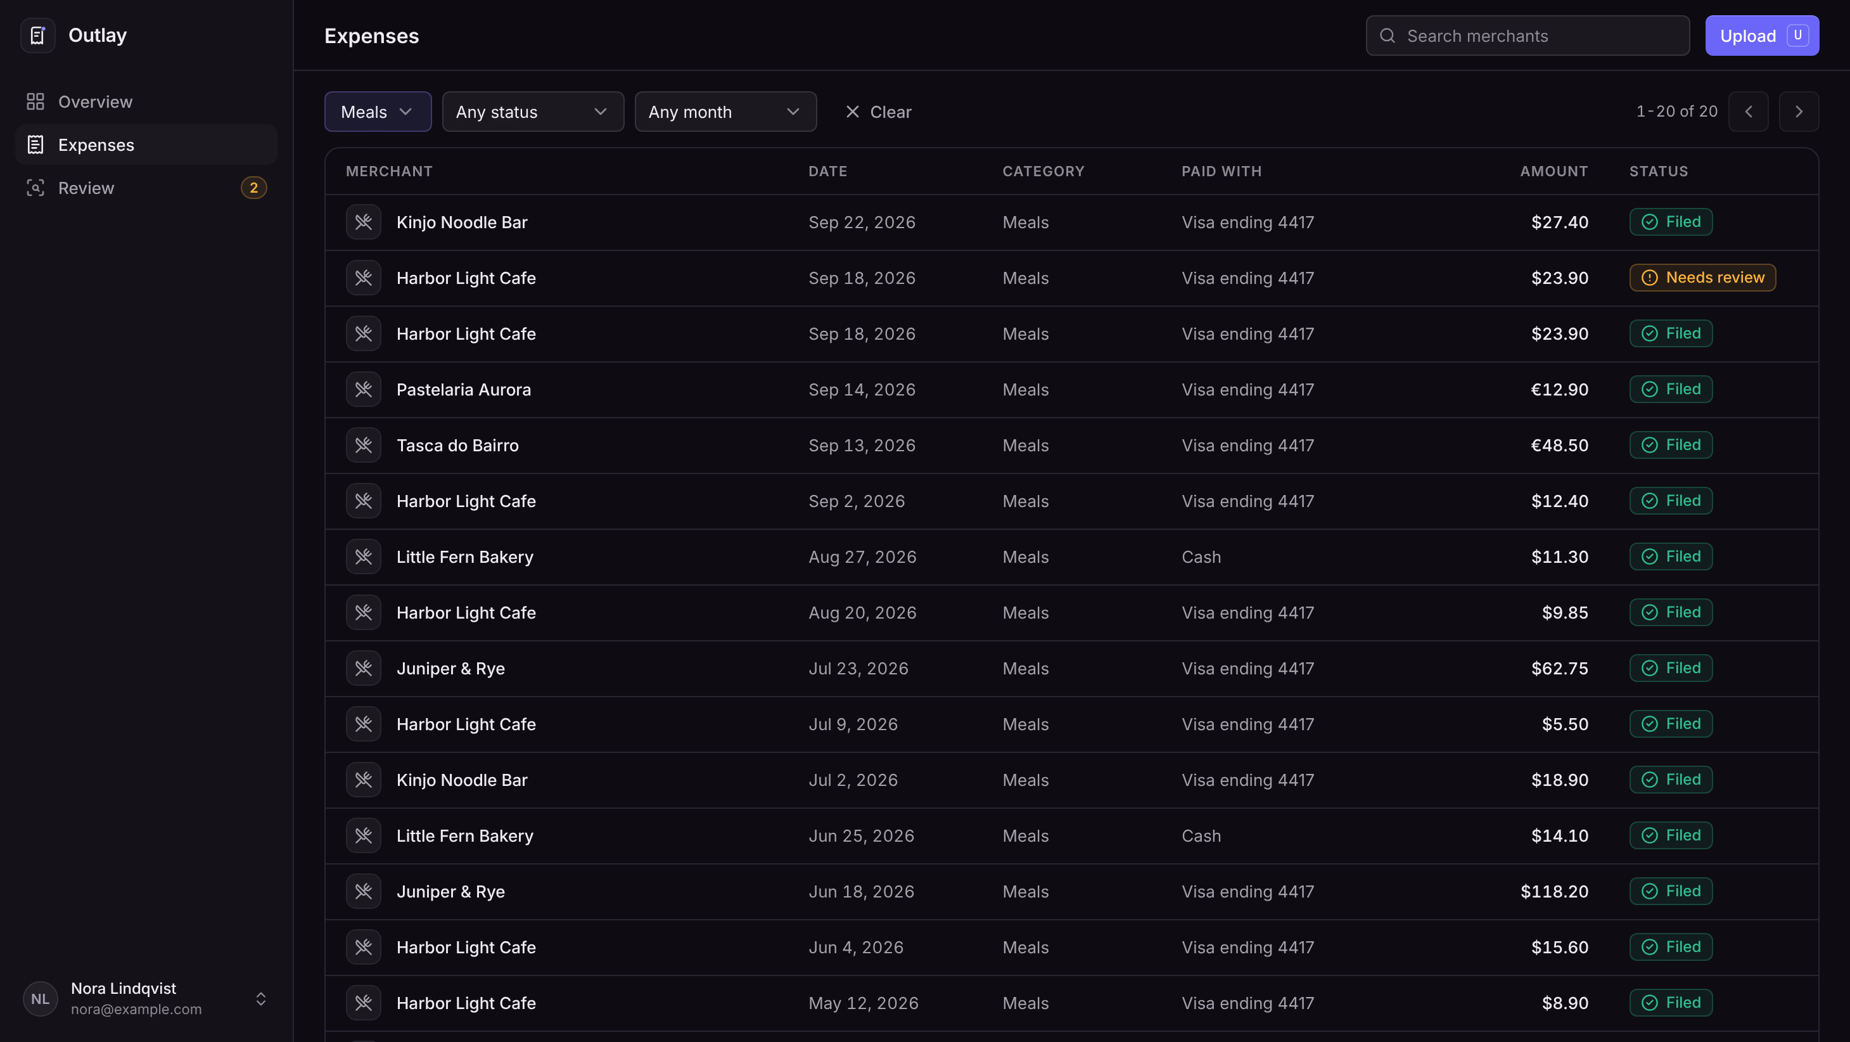Click the €48.50 amount
The width and height of the screenshot is (1850, 1042).
[1559, 445]
